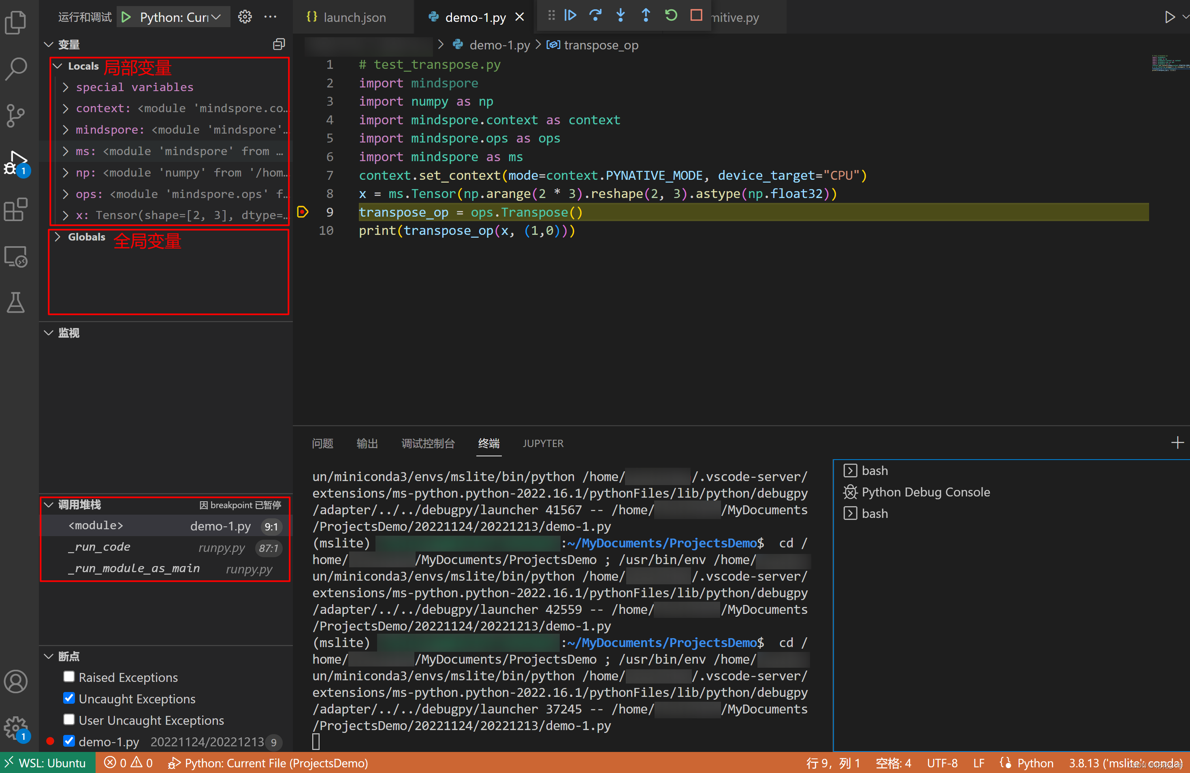Open the Search view
1190x773 pixels.
(x=16, y=68)
